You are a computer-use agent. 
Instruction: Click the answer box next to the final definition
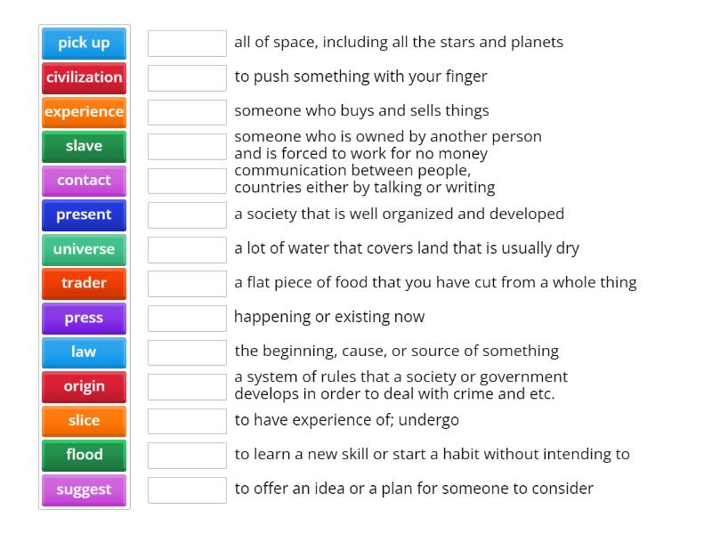coord(187,488)
